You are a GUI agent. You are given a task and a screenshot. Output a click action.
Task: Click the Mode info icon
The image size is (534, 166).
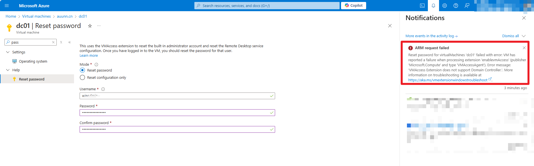pos(96,65)
